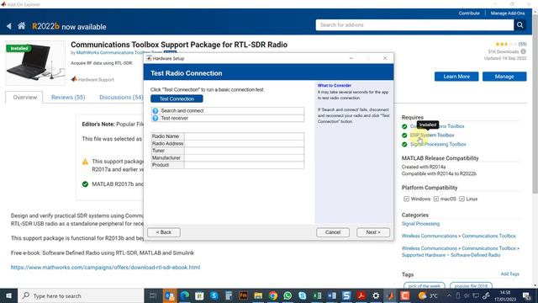Open WhatsApp from the taskbar
Screen dimensions: 538x303
coord(287,295)
